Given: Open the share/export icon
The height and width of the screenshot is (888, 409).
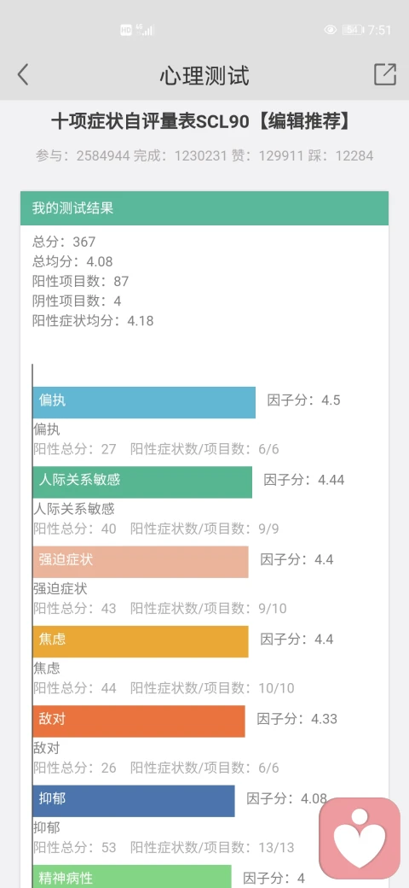Looking at the screenshot, I should (384, 74).
